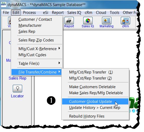Choose Sales Rep from Edit menu
The image size is (144, 132).
pyautogui.click(x=37, y=31)
